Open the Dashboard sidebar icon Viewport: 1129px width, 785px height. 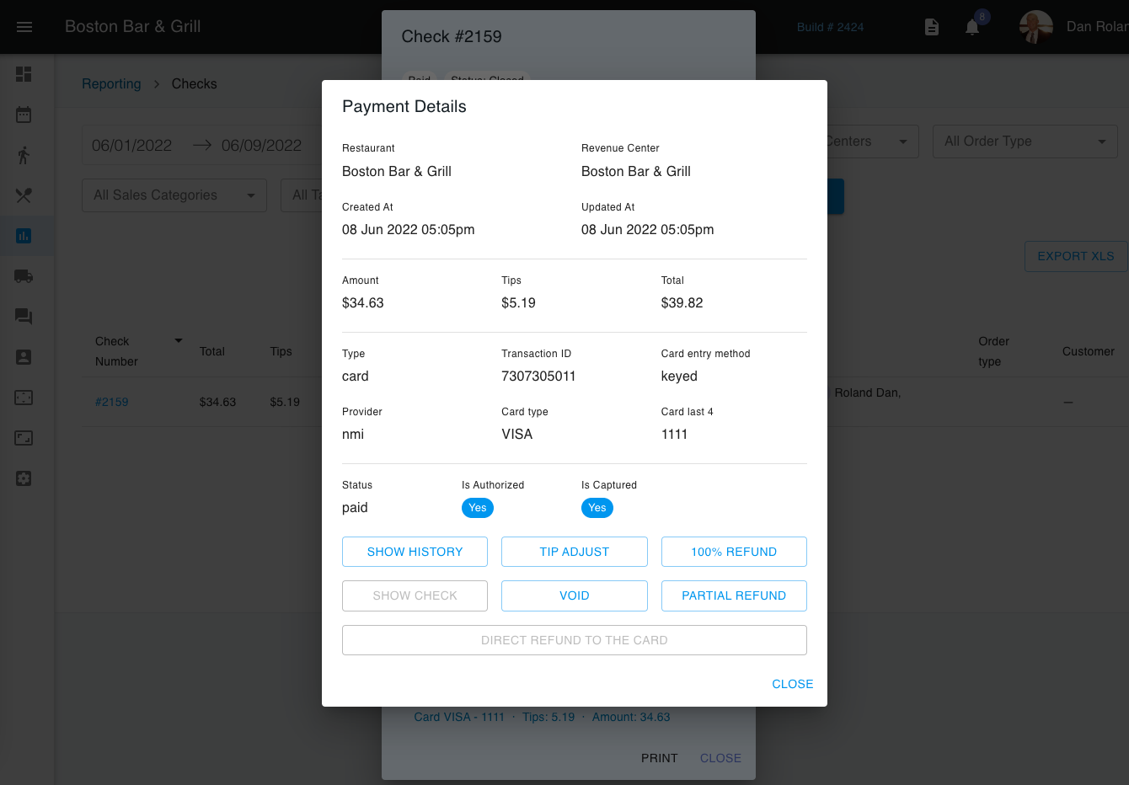point(24,74)
